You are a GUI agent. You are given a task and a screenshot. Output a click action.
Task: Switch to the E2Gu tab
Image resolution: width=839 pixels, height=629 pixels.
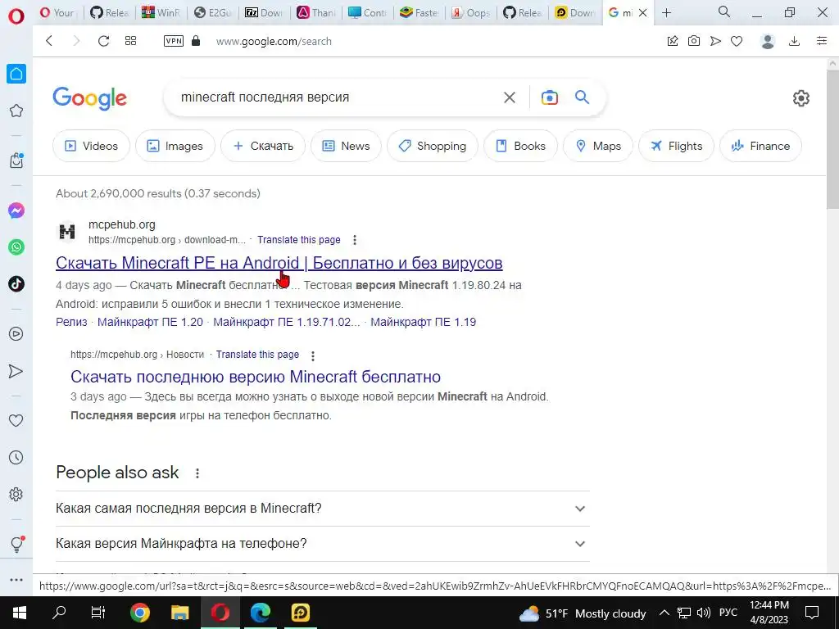coord(212,13)
